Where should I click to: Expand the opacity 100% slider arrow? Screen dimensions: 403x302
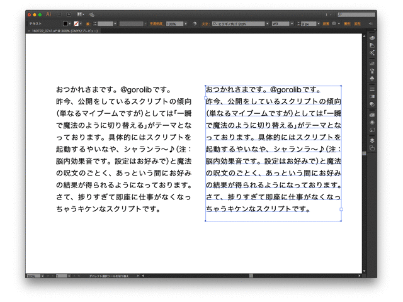[186, 24]
